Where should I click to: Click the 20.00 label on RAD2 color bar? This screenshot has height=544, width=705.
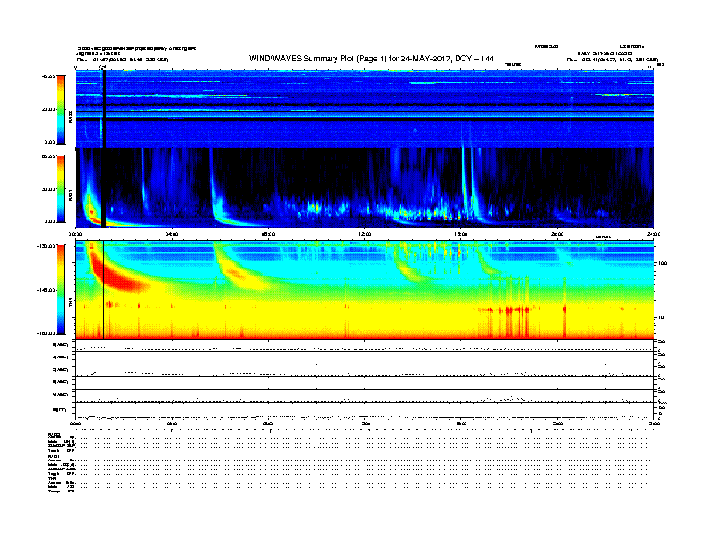point(49,109)
